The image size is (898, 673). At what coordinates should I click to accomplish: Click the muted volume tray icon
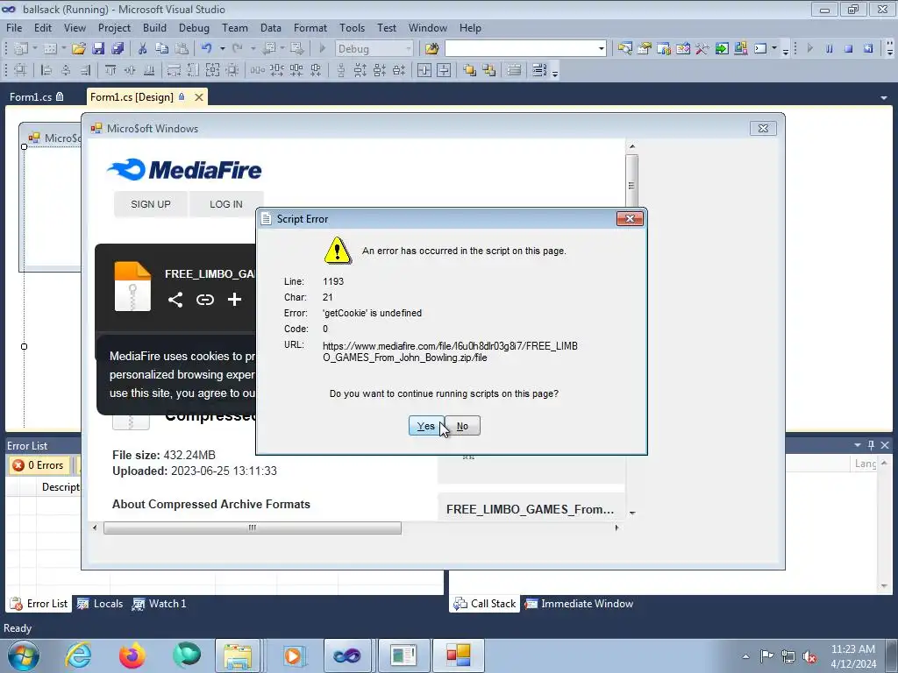(x=809, y=656)
